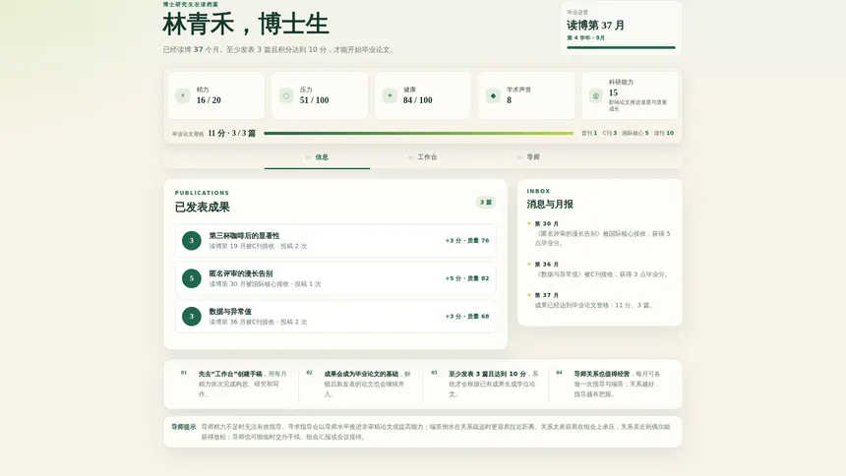Screen dimensions: 846x476
Task: Click the 压力 (stress) circle icon
Action: 286,95
